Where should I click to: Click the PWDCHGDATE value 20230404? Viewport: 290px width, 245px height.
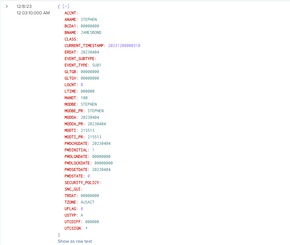click(x=101, y=144)
